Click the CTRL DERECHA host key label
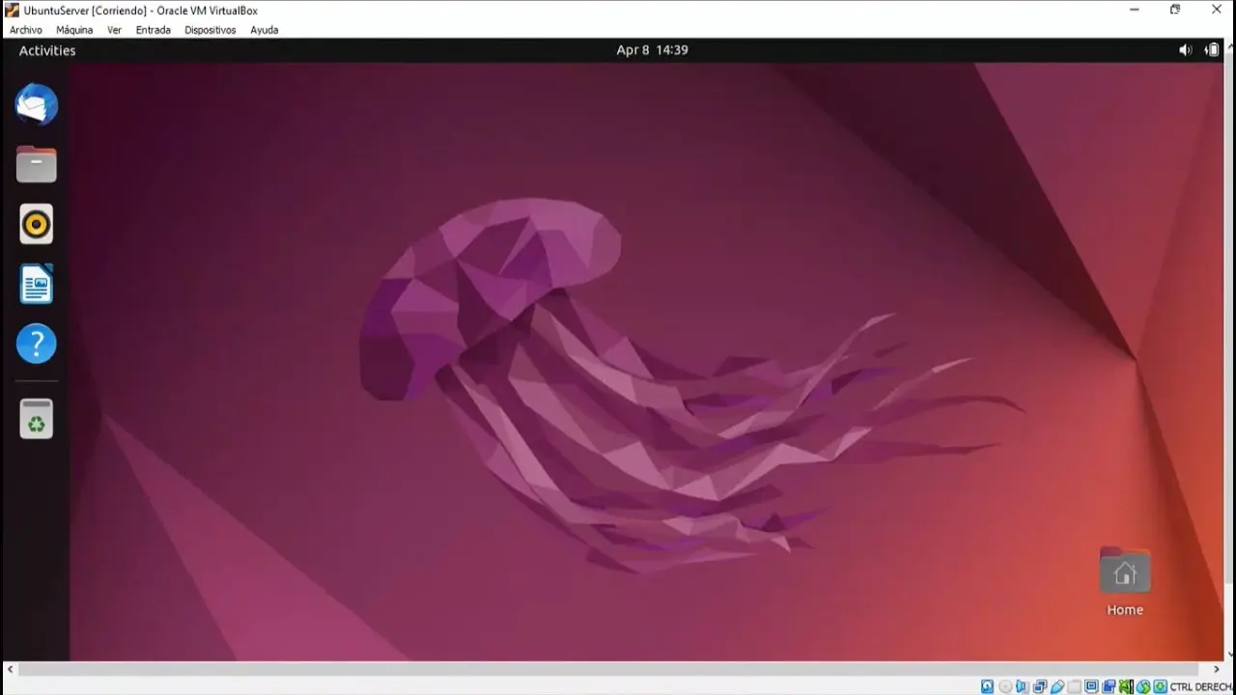 pyautogui.click(x=1201, y=686)
